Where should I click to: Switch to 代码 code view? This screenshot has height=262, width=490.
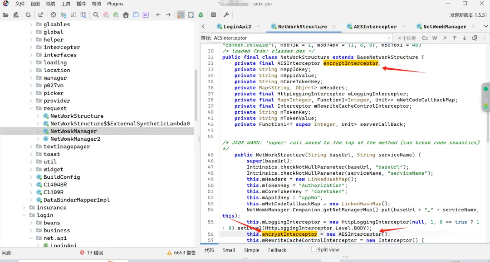tap(209, 250)
